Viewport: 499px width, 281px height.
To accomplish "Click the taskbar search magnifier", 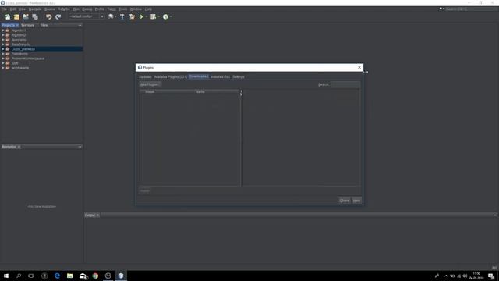I will tap(19, 276).
